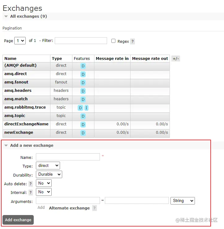
Task: Enable the Regex checkbox
Action: [x=113, y=41]
